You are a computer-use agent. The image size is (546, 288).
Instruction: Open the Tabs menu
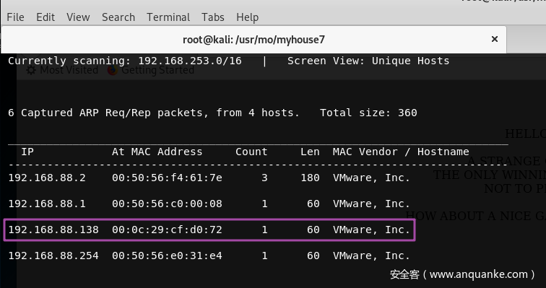click(x=213, y=17)
